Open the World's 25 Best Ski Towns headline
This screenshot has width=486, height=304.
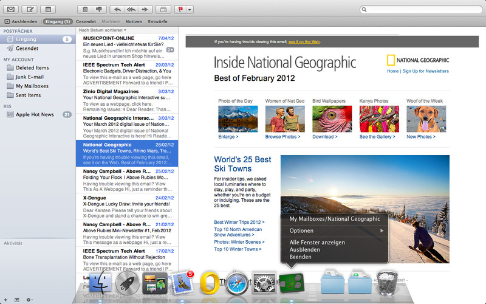(242, 164)
